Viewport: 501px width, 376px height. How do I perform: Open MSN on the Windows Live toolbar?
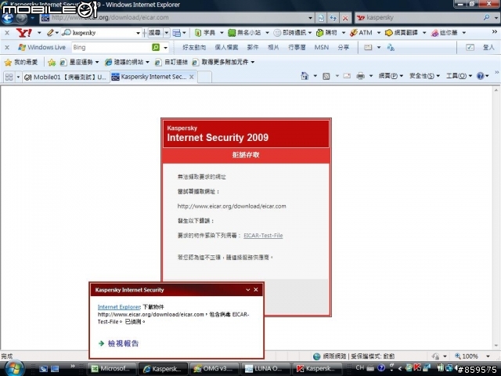click(322, 47)
